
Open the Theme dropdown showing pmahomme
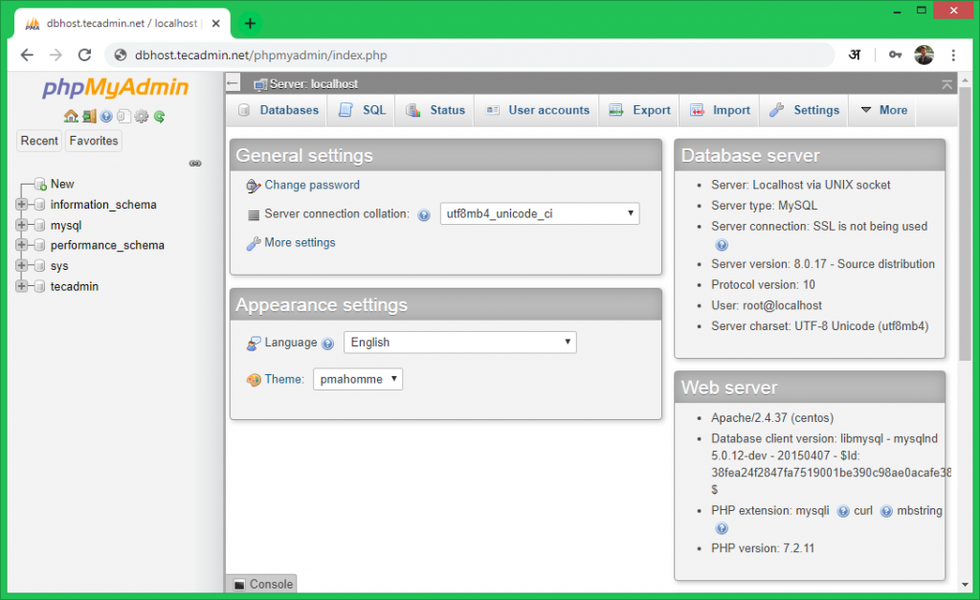pyautogui.click(x=358, y=380)
